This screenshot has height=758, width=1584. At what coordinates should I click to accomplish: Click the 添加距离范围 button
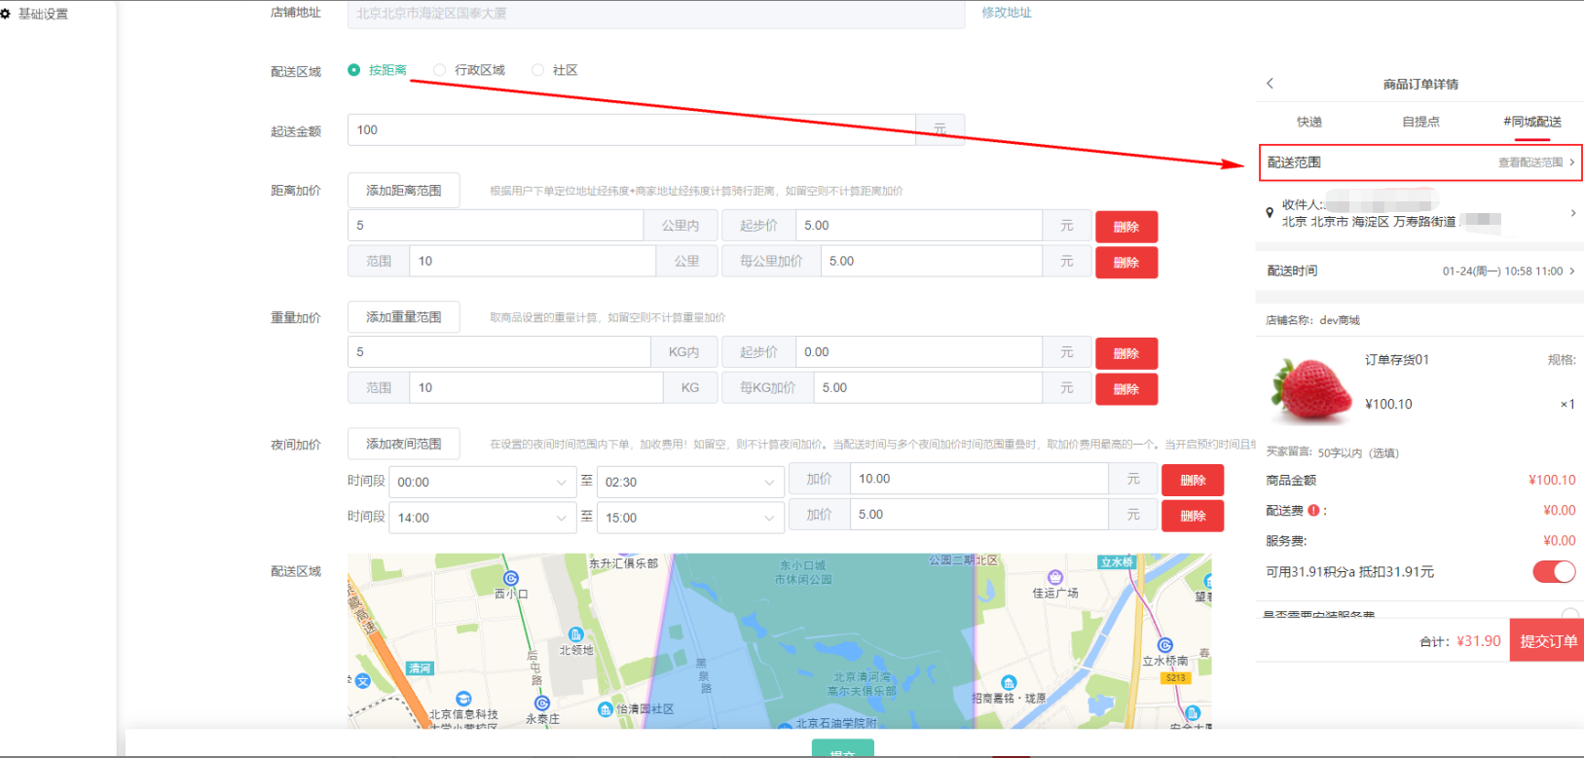click(x=403, y=191)
